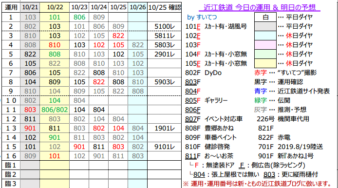Click the 809F 車番ペイント entry
This screenshot has height=188, width=338.
click(211, 137)
